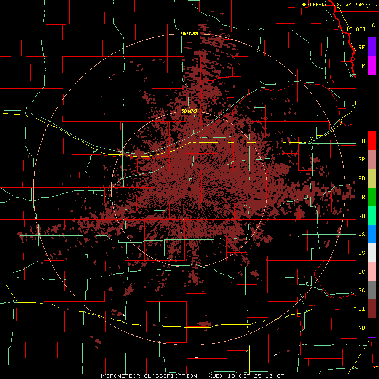The image size is (379, 379).
Task: Click the BD legend label
Action: pyautogui.click(x=361, y=179)
